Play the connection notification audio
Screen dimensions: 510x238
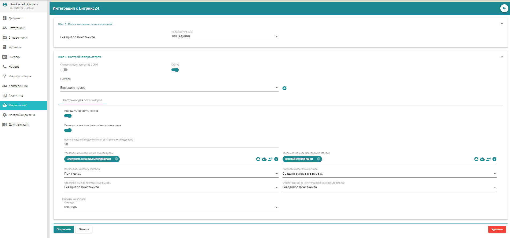click(x=276, y=159)
